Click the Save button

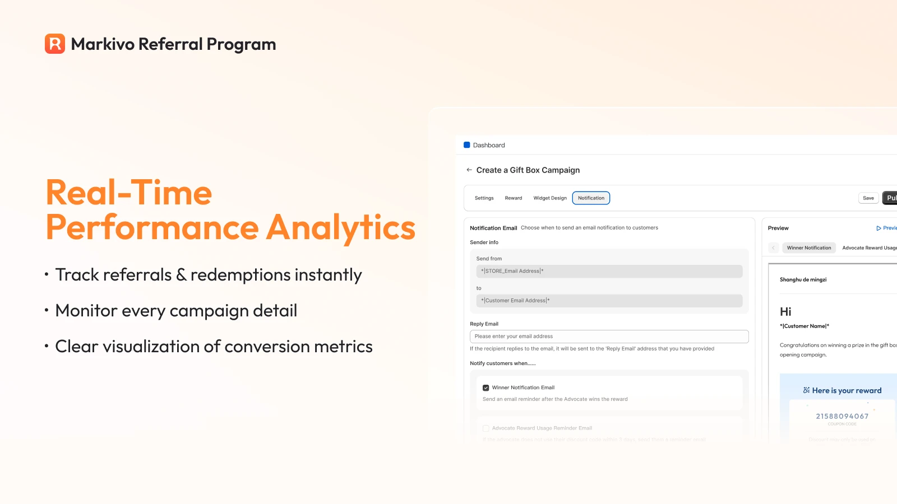pos(868,198)
